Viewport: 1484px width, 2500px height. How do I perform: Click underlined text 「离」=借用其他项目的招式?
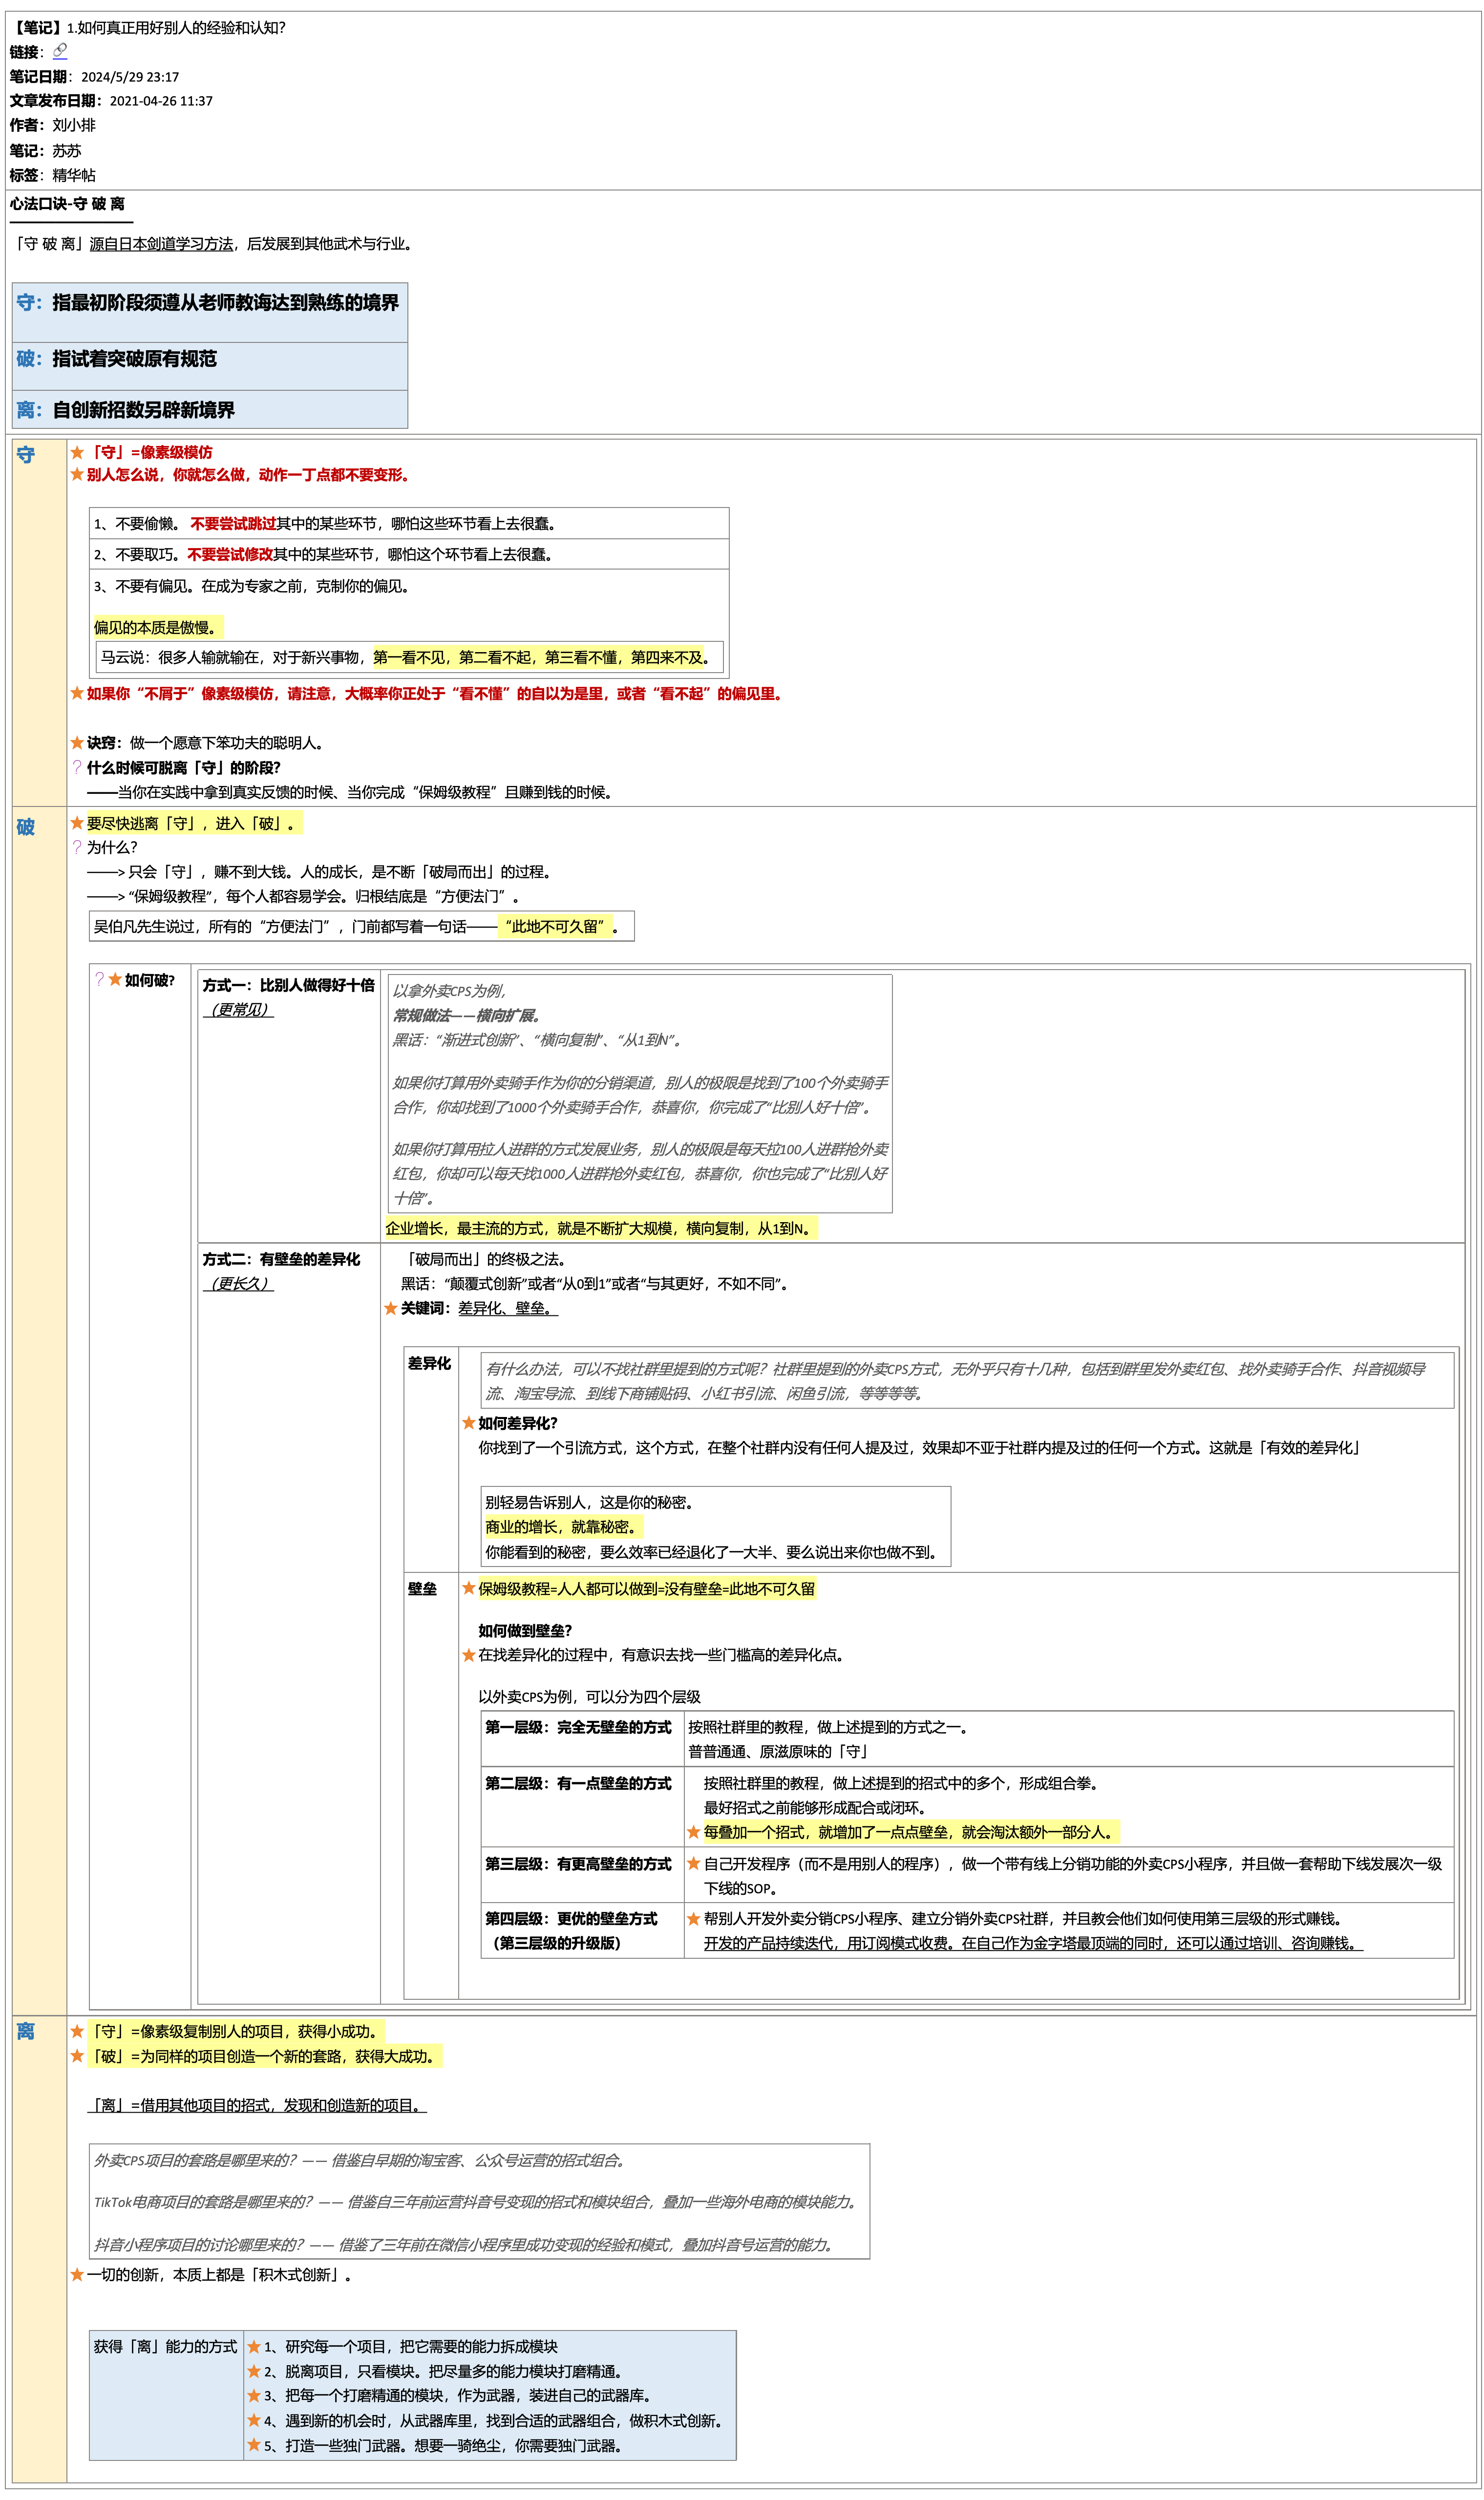click(x=257, y=2105)
